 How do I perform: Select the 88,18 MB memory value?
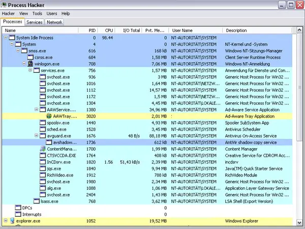(158, 136)
